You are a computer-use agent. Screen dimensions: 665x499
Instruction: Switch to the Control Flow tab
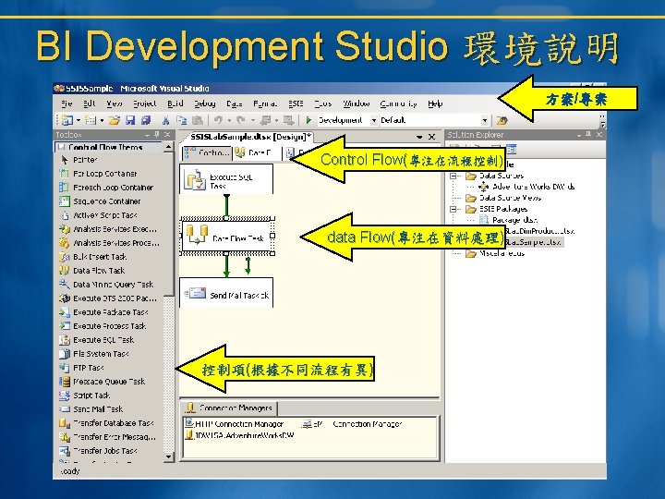(207, 152)
